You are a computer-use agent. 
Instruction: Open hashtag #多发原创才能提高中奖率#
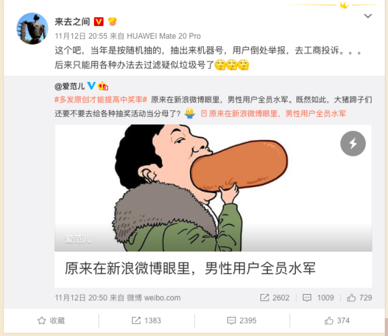pyautogui.click(x=101, y=99)
